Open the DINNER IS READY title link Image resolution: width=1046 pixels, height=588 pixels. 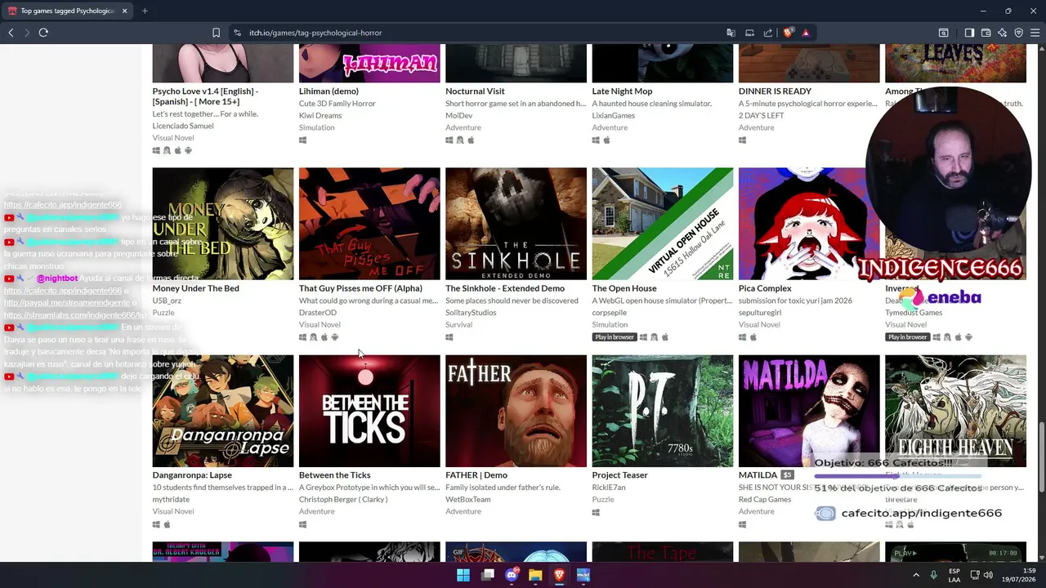775,91
